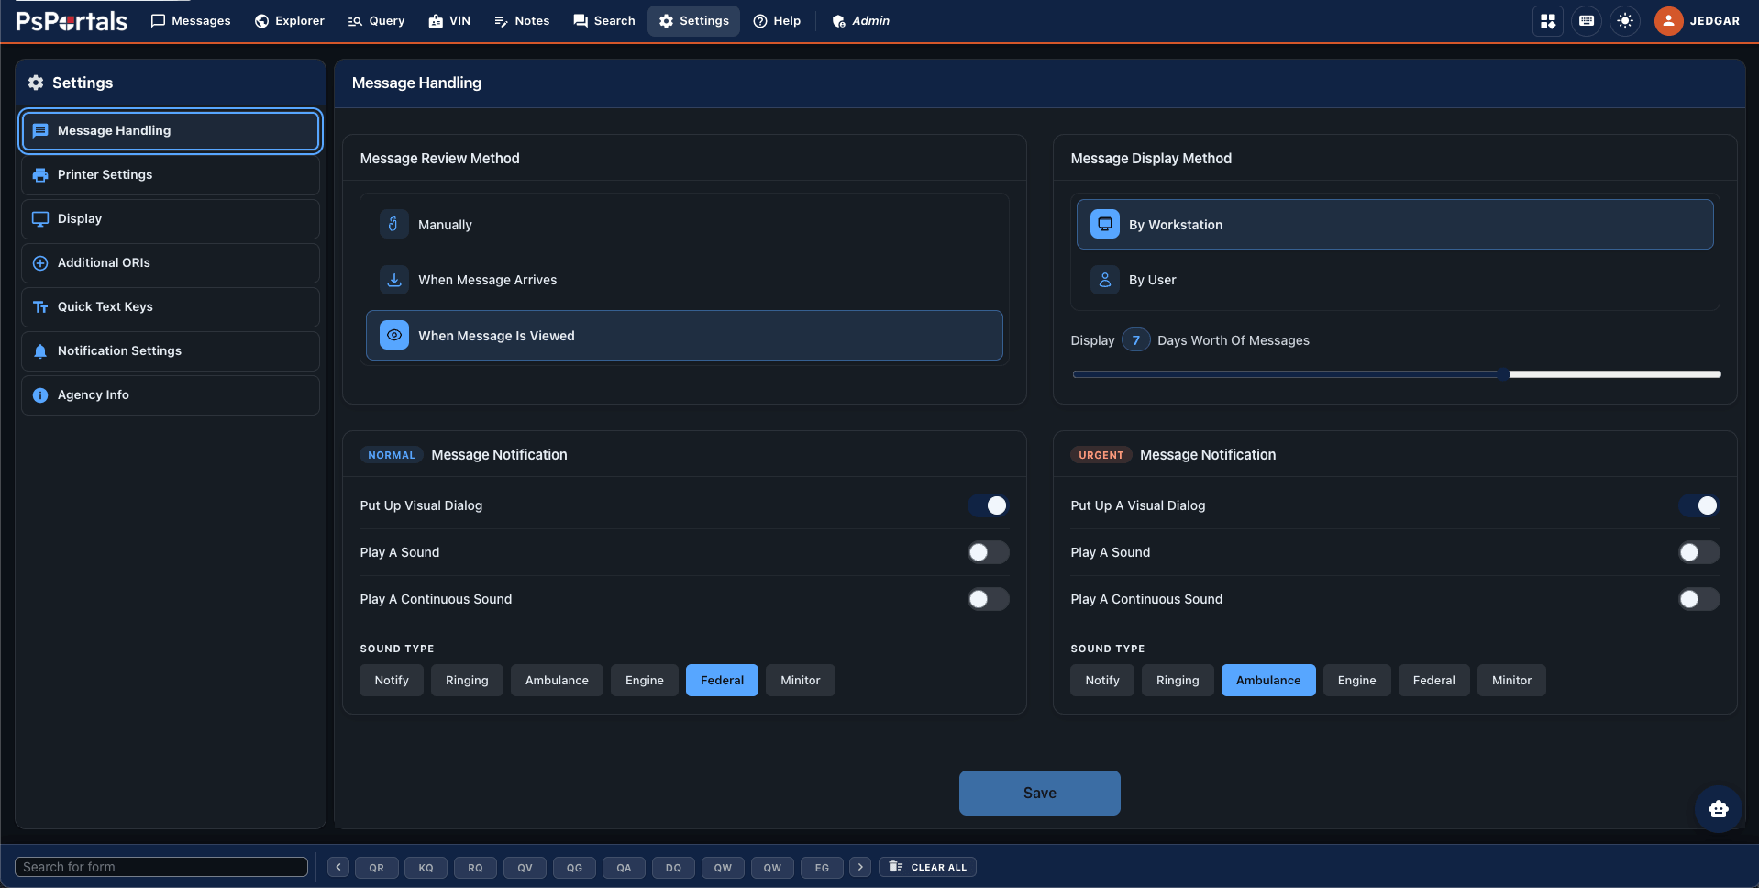This screenshot has width=1759, height=888.
Task: Open the Message Handling sidebar item
Action: coord(171,130)
